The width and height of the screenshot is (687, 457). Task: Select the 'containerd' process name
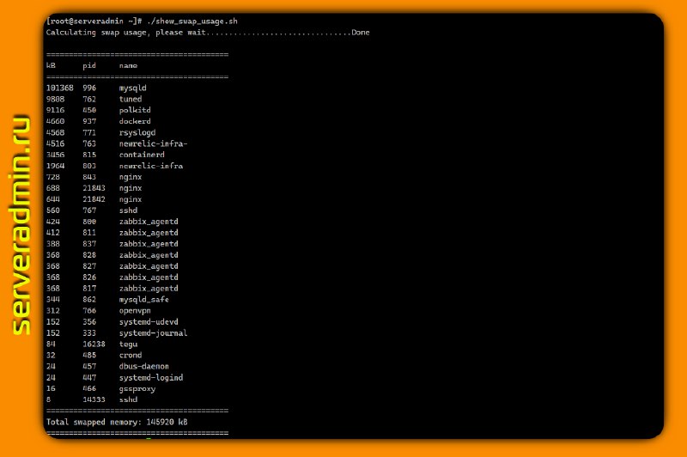(142, 155)
